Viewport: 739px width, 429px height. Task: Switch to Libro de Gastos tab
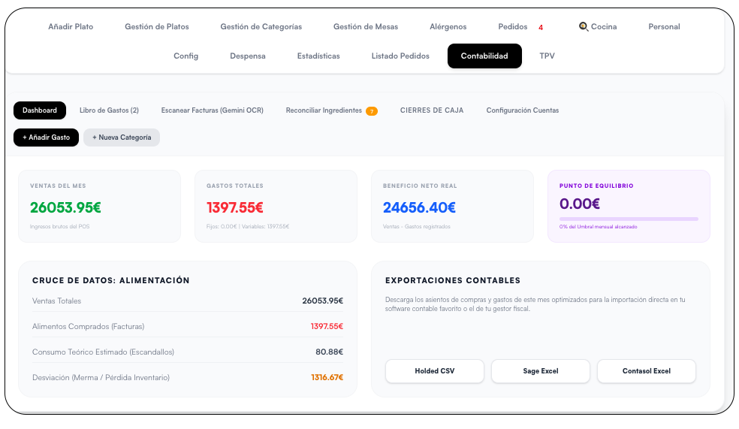click(109, 110)
